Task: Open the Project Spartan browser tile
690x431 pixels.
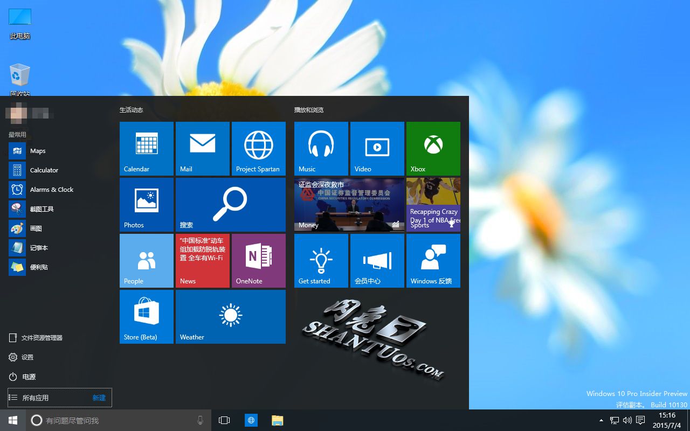Action: click(x=258, y=149)
